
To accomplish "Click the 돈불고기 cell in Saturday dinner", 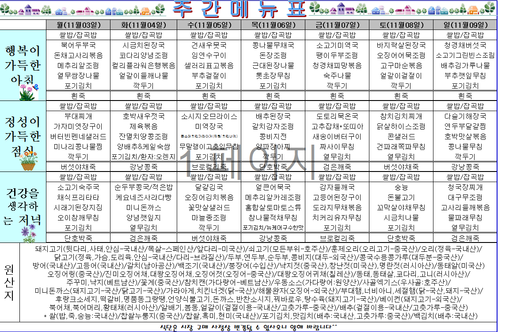I will [401, 198].
